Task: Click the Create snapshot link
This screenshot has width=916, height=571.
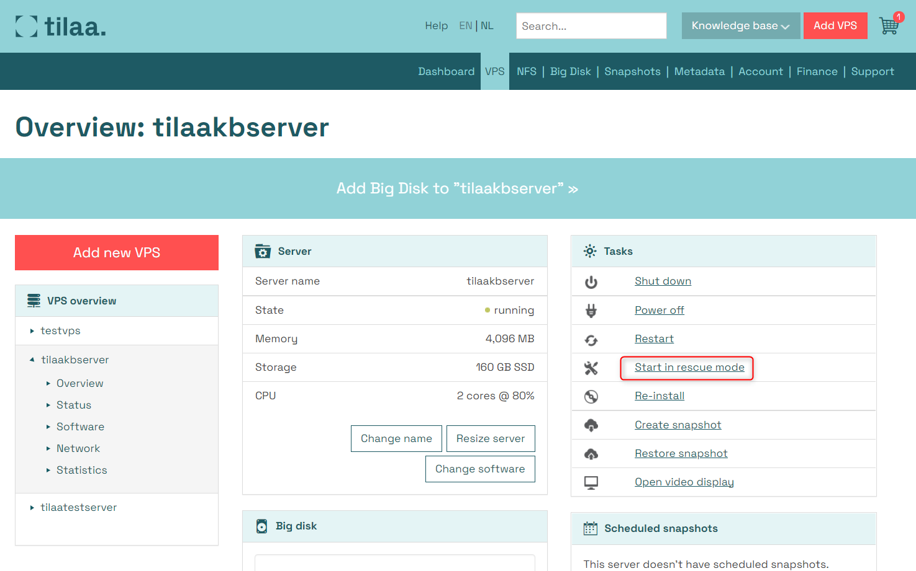Action: tap(678, 425)
